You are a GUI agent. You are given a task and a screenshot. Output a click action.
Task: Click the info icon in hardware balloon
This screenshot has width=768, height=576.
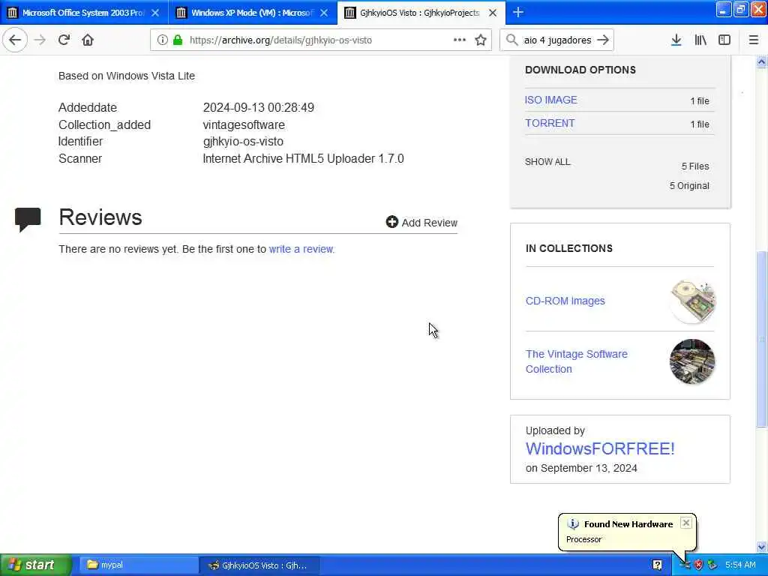(572, 524)
